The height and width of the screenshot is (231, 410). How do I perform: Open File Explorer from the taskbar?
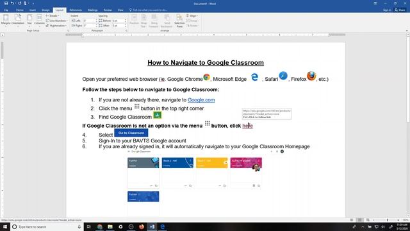point(110,227)
